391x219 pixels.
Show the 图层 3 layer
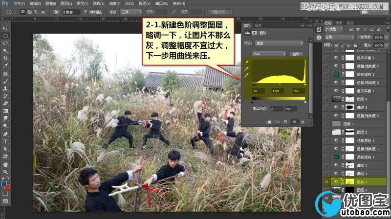click(x=326, y=124)
